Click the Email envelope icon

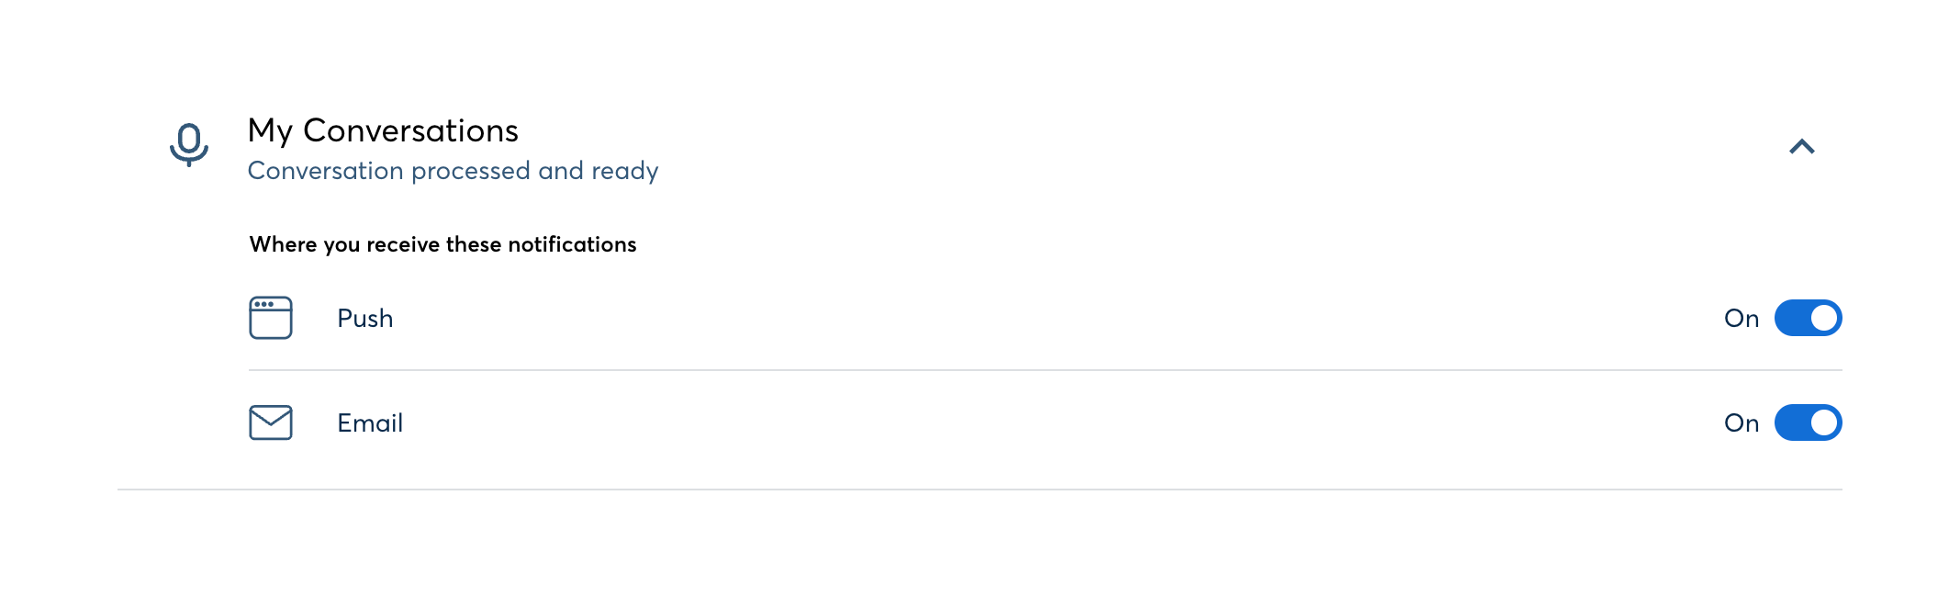(271, 422)
